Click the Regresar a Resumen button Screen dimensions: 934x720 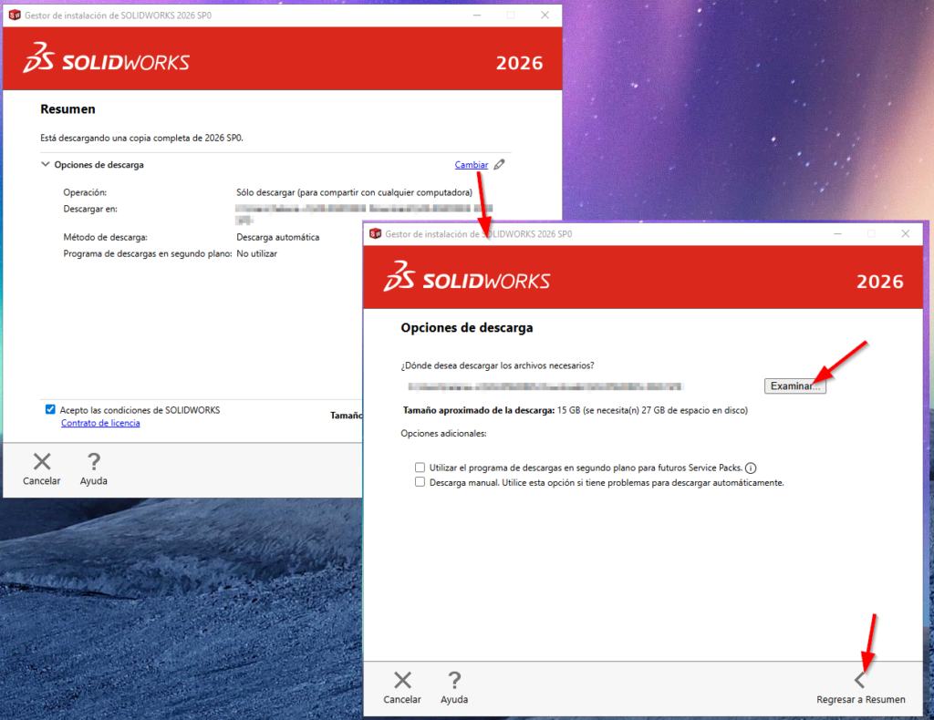(x=861, y=699)
